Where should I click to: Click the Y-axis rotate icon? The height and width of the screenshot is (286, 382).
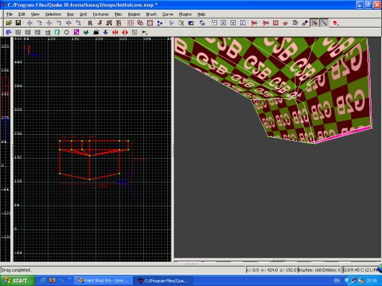point(59,23)
